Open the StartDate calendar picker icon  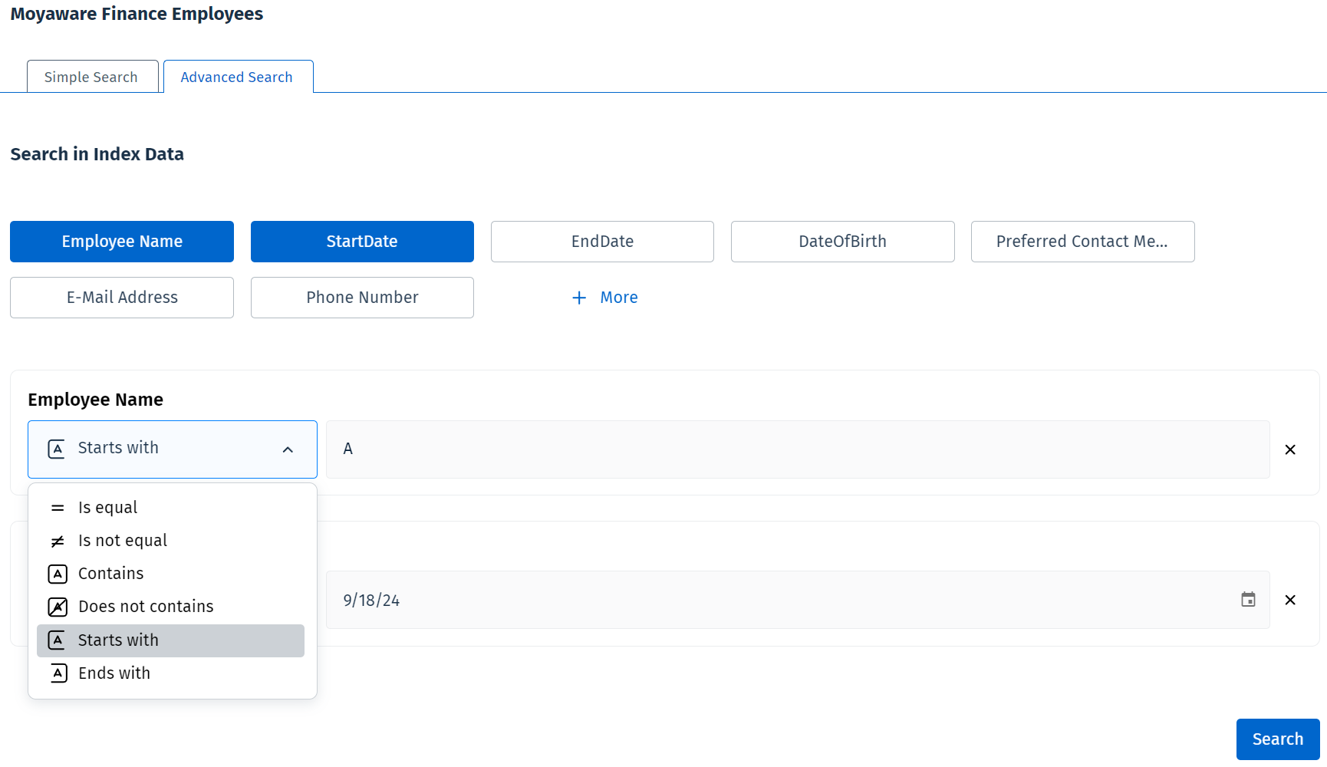pyautogui.click(x=1248, y=600)
